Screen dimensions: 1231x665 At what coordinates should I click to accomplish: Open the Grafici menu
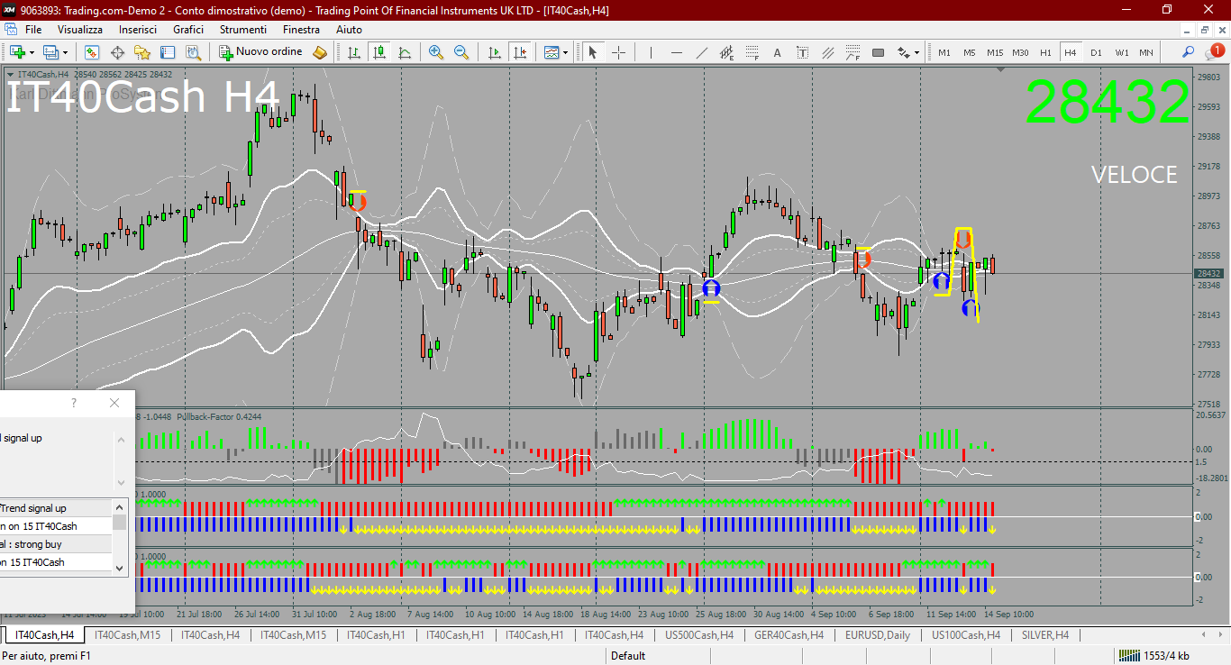click(x=188, y=29)
